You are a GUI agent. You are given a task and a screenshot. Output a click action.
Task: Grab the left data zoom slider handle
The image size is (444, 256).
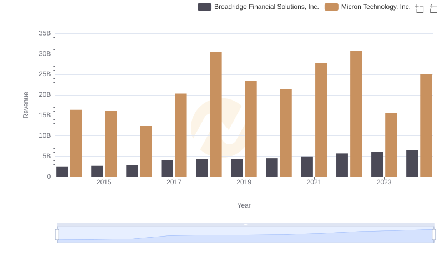[x=57, y=235]
